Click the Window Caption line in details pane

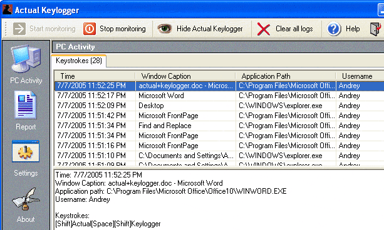139,183
